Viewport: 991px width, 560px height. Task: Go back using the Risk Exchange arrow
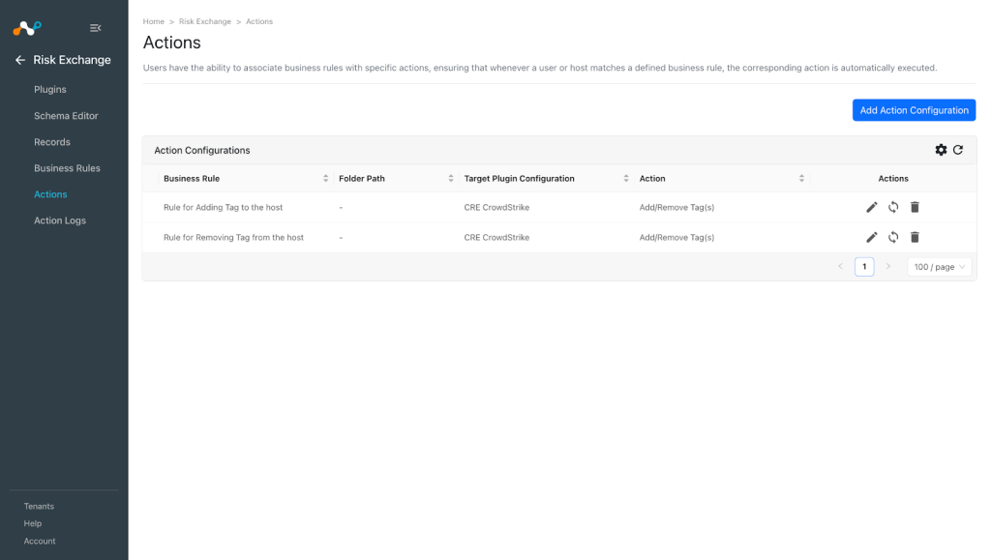[20, 60]
